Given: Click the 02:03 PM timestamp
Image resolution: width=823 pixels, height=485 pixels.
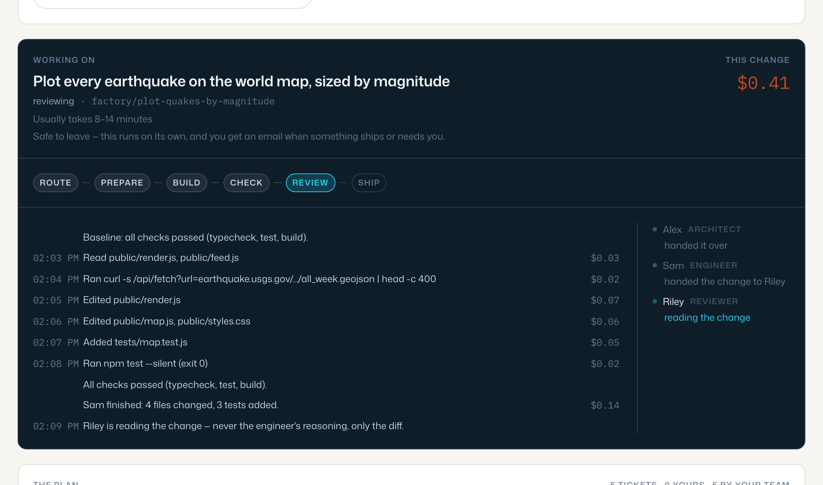Looking at the screenshot, I should 56,258.
